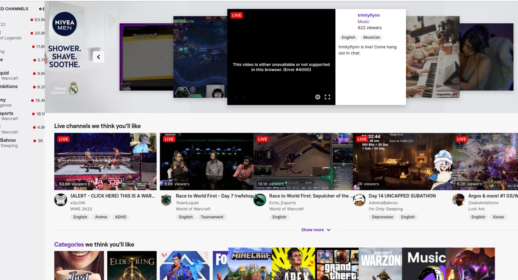Click the TeamLiquid channel name
The image size is (518, 280).
click(x=187, y=203)
